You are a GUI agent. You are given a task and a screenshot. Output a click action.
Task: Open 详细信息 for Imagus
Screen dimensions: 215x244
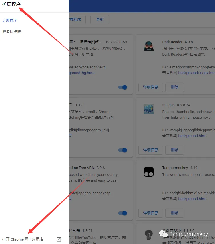coord(150,150)
